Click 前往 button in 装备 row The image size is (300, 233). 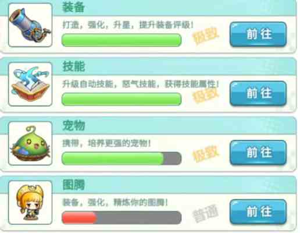pos(258,34)
